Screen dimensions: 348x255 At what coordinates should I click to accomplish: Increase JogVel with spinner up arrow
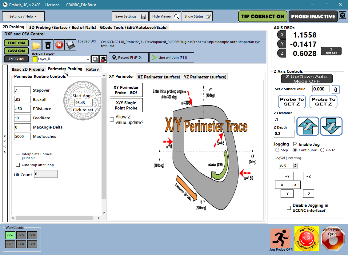pyautogui.click(x=295, y=165)
